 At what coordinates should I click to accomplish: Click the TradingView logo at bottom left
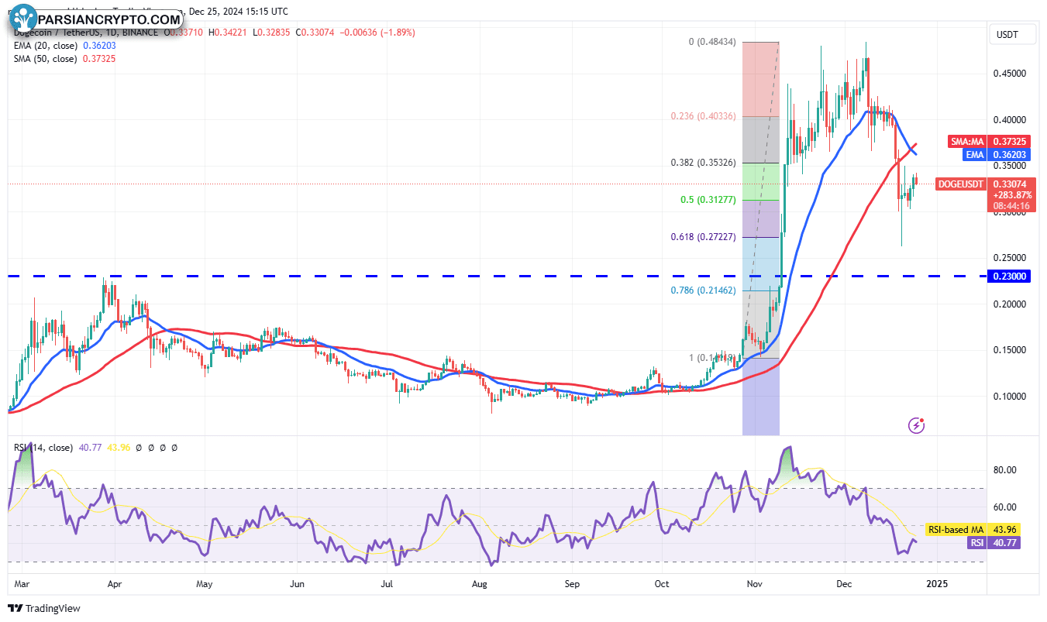tap(44, 608)
